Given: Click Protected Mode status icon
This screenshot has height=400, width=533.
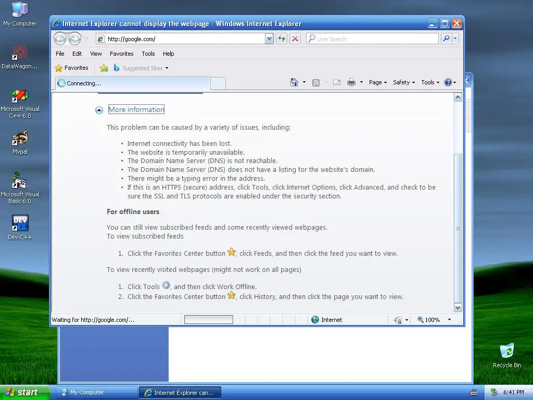Looking at the screenshot, I should pyautogui.click(x=398, y=320).
